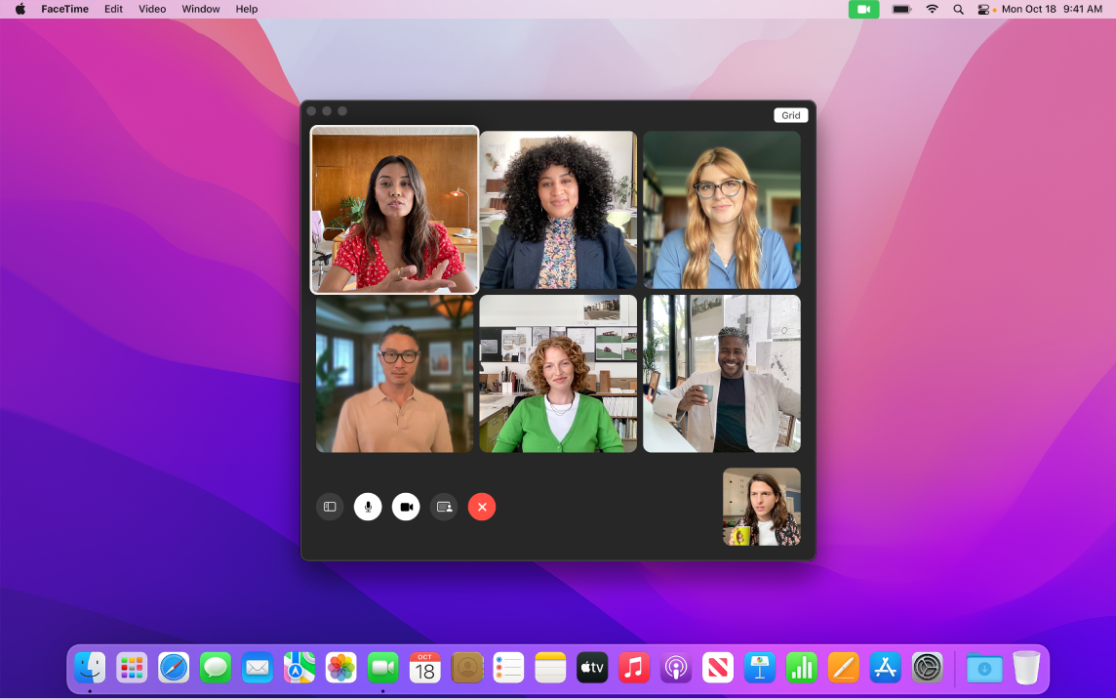Turn off your camera in FaceTime
Image resolution: width=1116 pixels, height=699 pixels.
pyautogui.click(x=406, y=507)
